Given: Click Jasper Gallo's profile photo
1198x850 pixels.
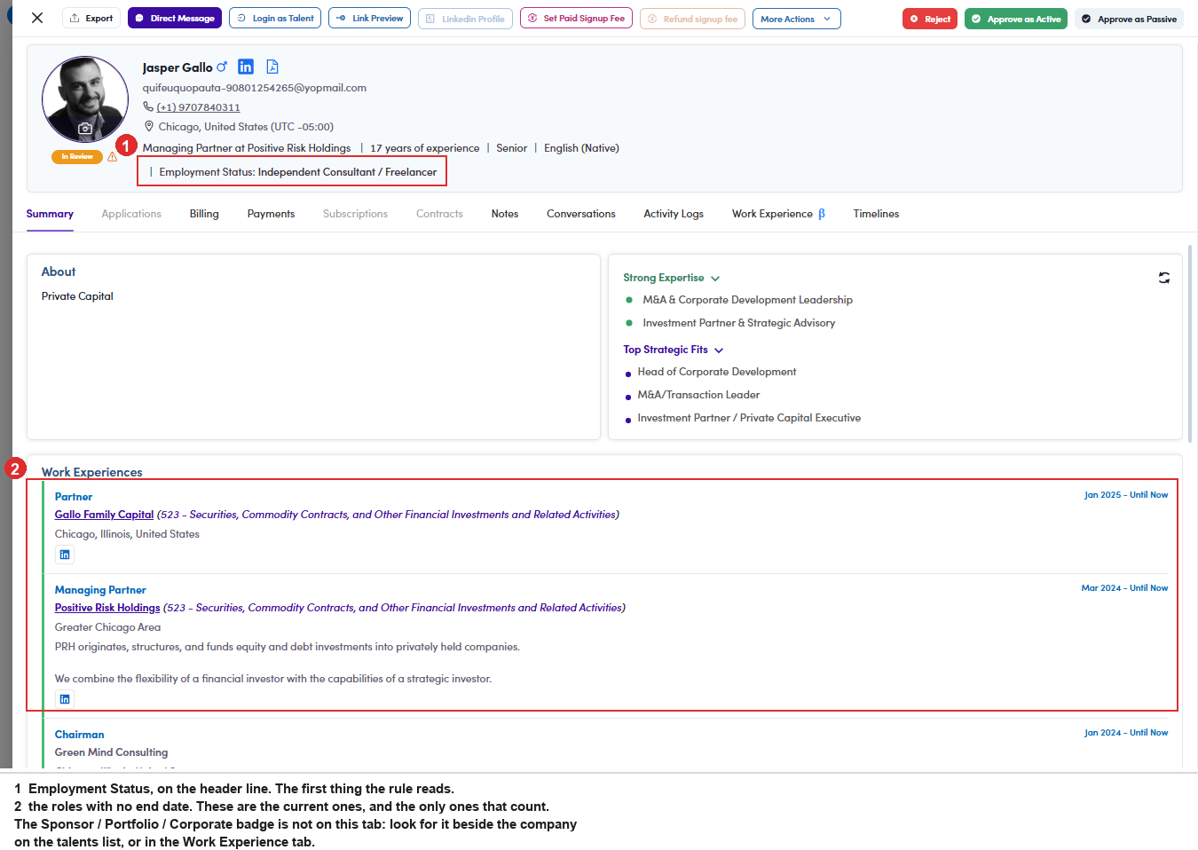Looking at the screenshot, I should click(x=85, y=99).
